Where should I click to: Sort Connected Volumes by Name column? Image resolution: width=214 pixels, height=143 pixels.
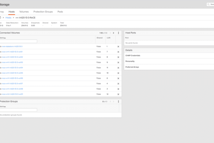point(3,38)
